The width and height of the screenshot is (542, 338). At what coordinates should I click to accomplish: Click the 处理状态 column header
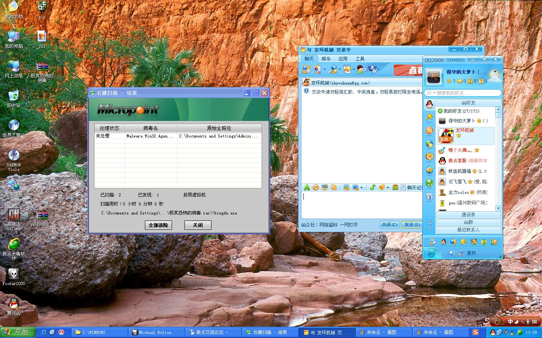point(110,128)
